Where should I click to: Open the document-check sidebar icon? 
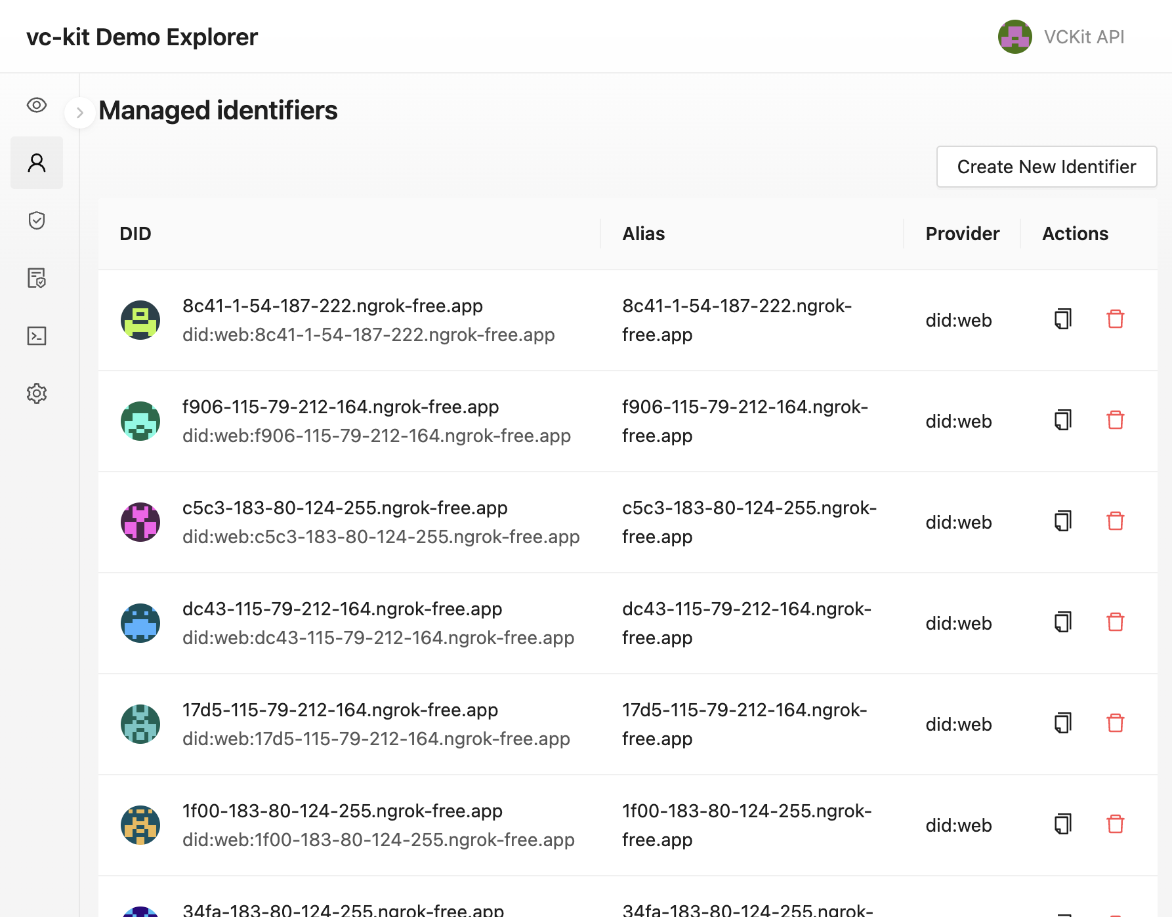point(37,278)
